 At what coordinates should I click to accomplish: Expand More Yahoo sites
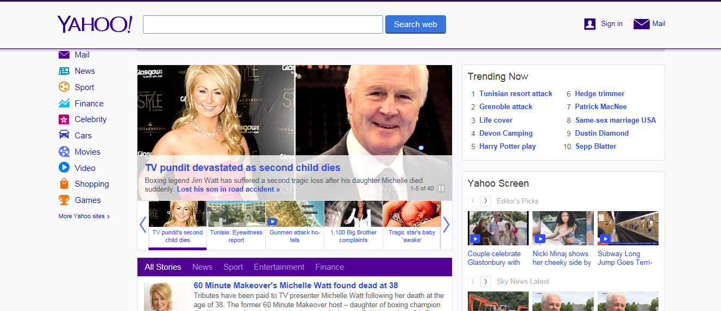(x=84, y=216)
